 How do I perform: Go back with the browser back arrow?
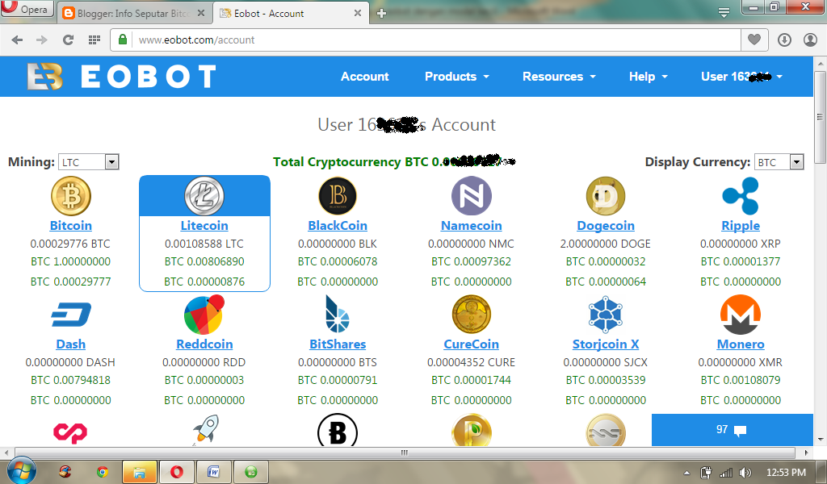(x=17, y=40)
